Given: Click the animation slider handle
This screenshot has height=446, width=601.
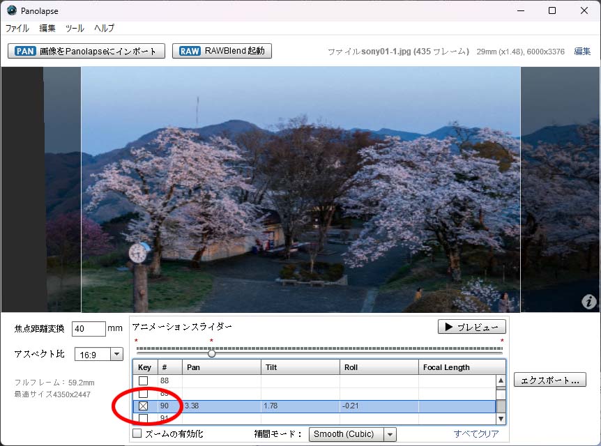Looking at the screenshot, I should click(211, 353).
